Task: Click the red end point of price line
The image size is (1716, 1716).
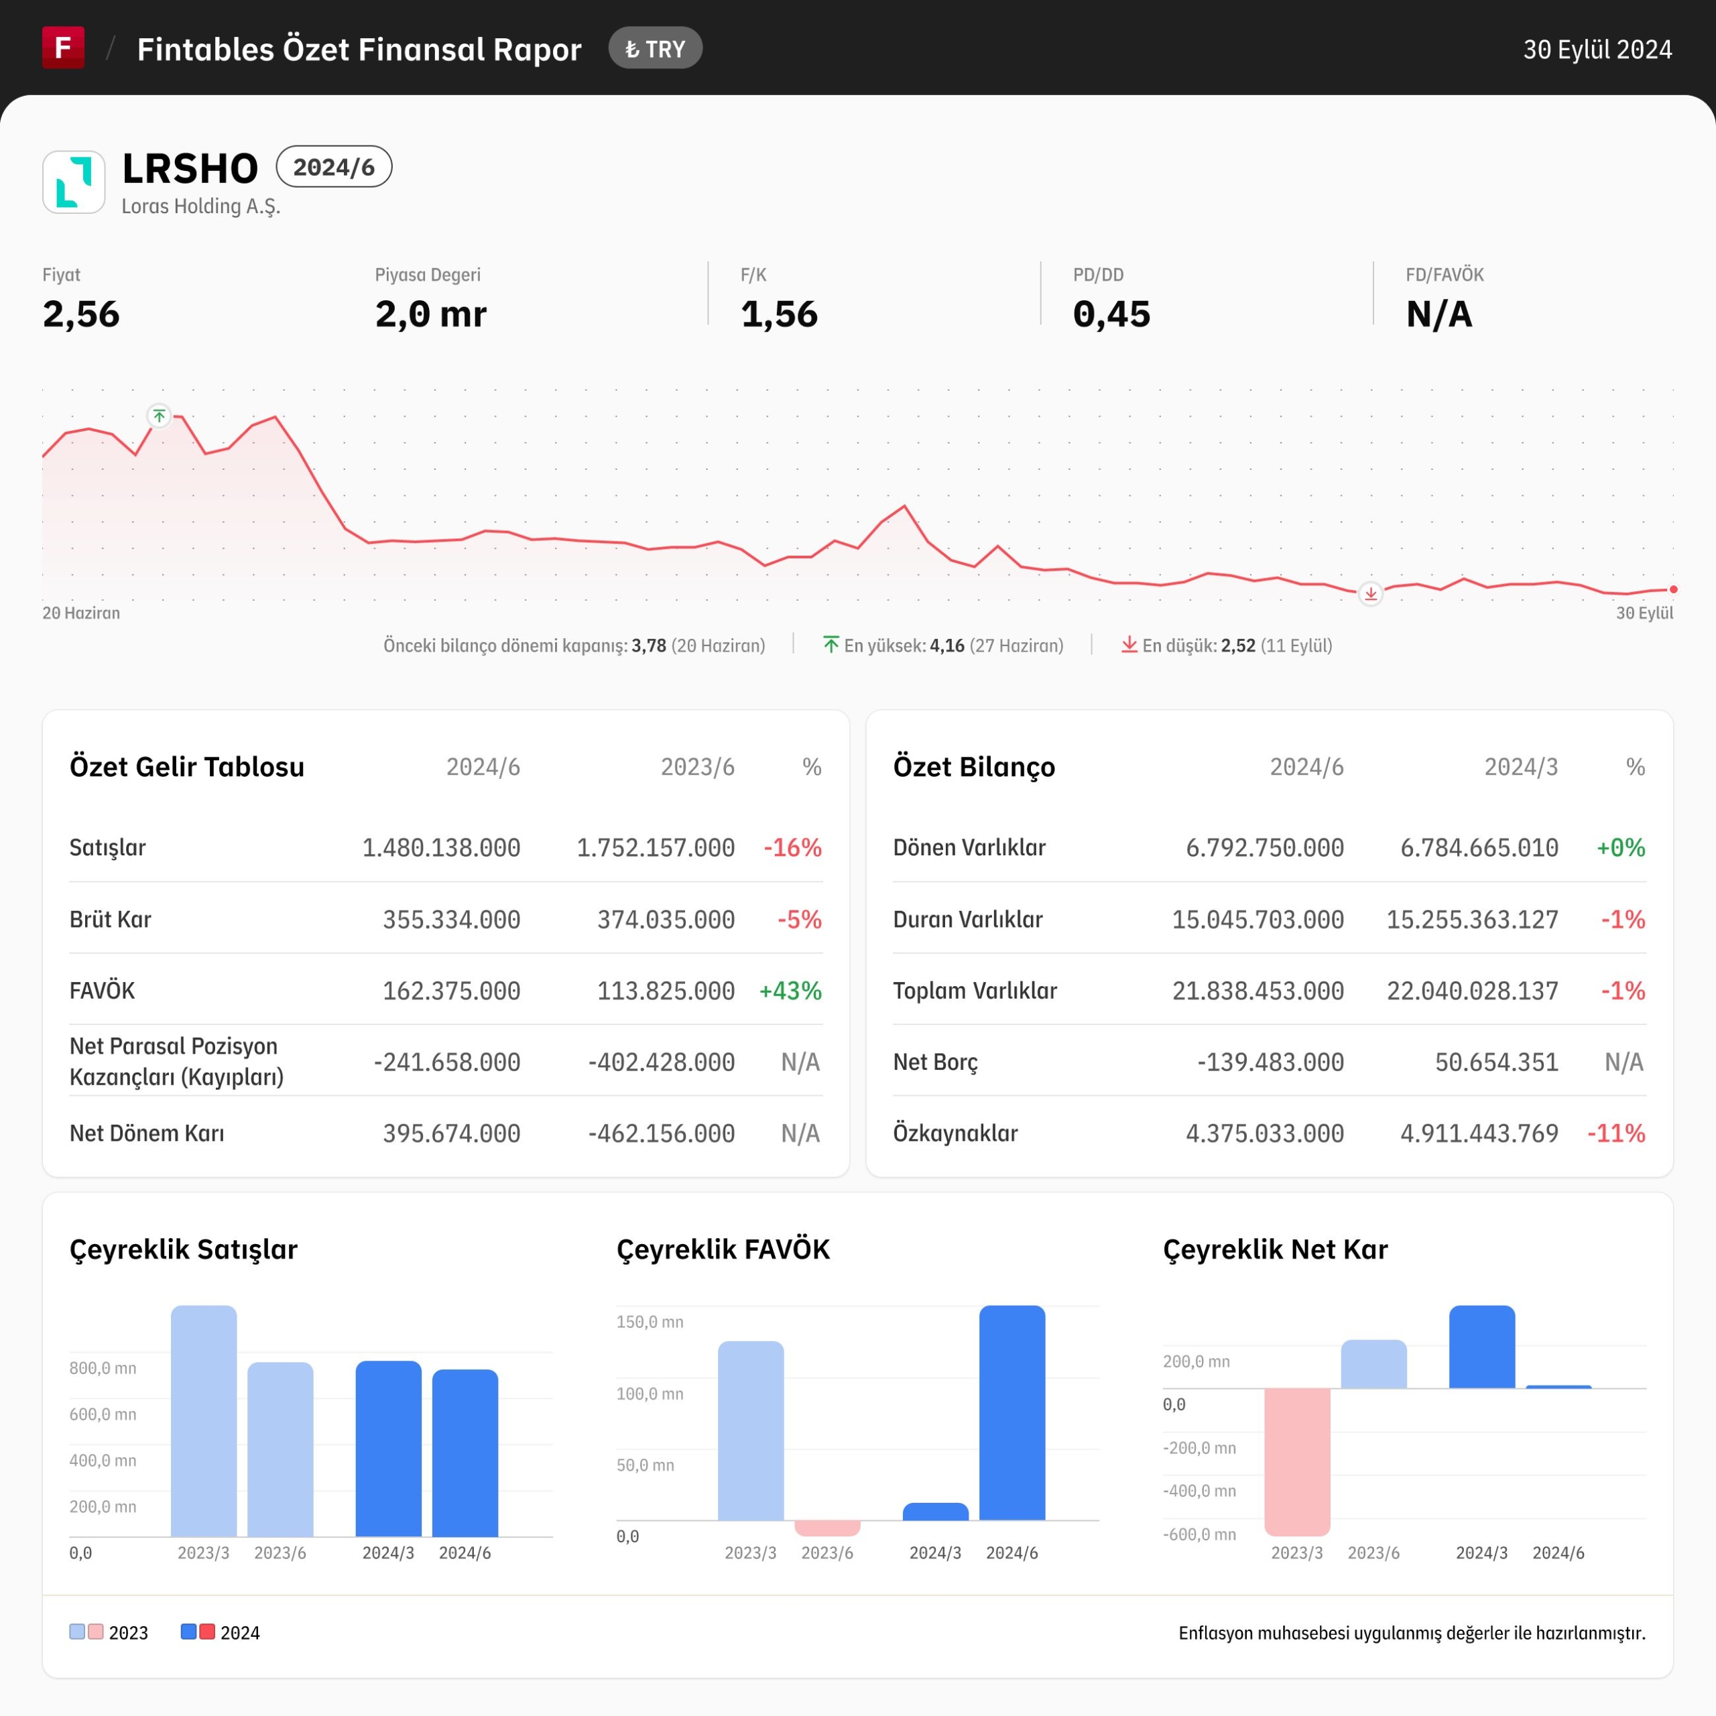Action: [x=1673, y=590]
